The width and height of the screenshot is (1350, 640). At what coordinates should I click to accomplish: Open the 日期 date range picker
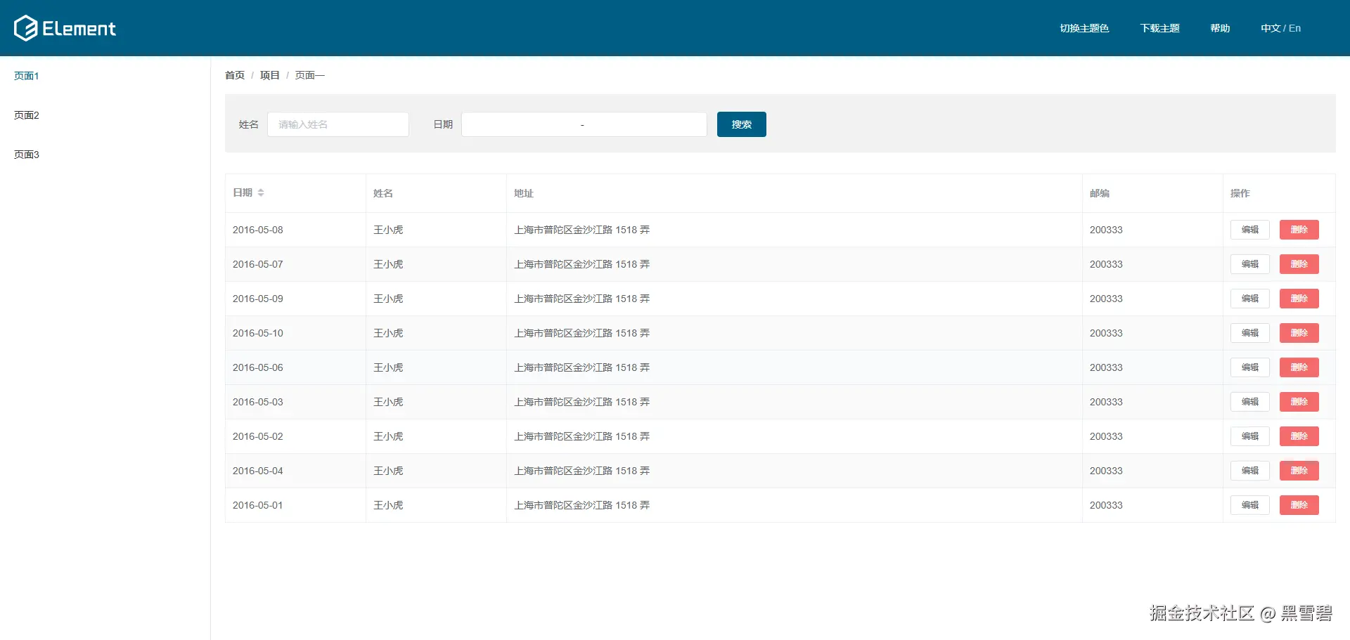(584, 124)
